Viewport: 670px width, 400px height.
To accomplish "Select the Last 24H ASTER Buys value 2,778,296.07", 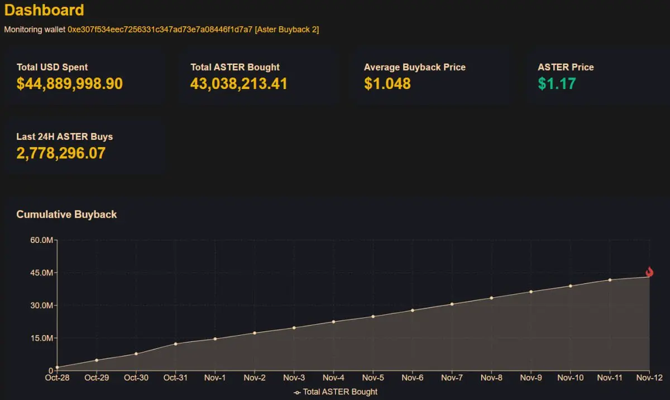I will [61, 153].
